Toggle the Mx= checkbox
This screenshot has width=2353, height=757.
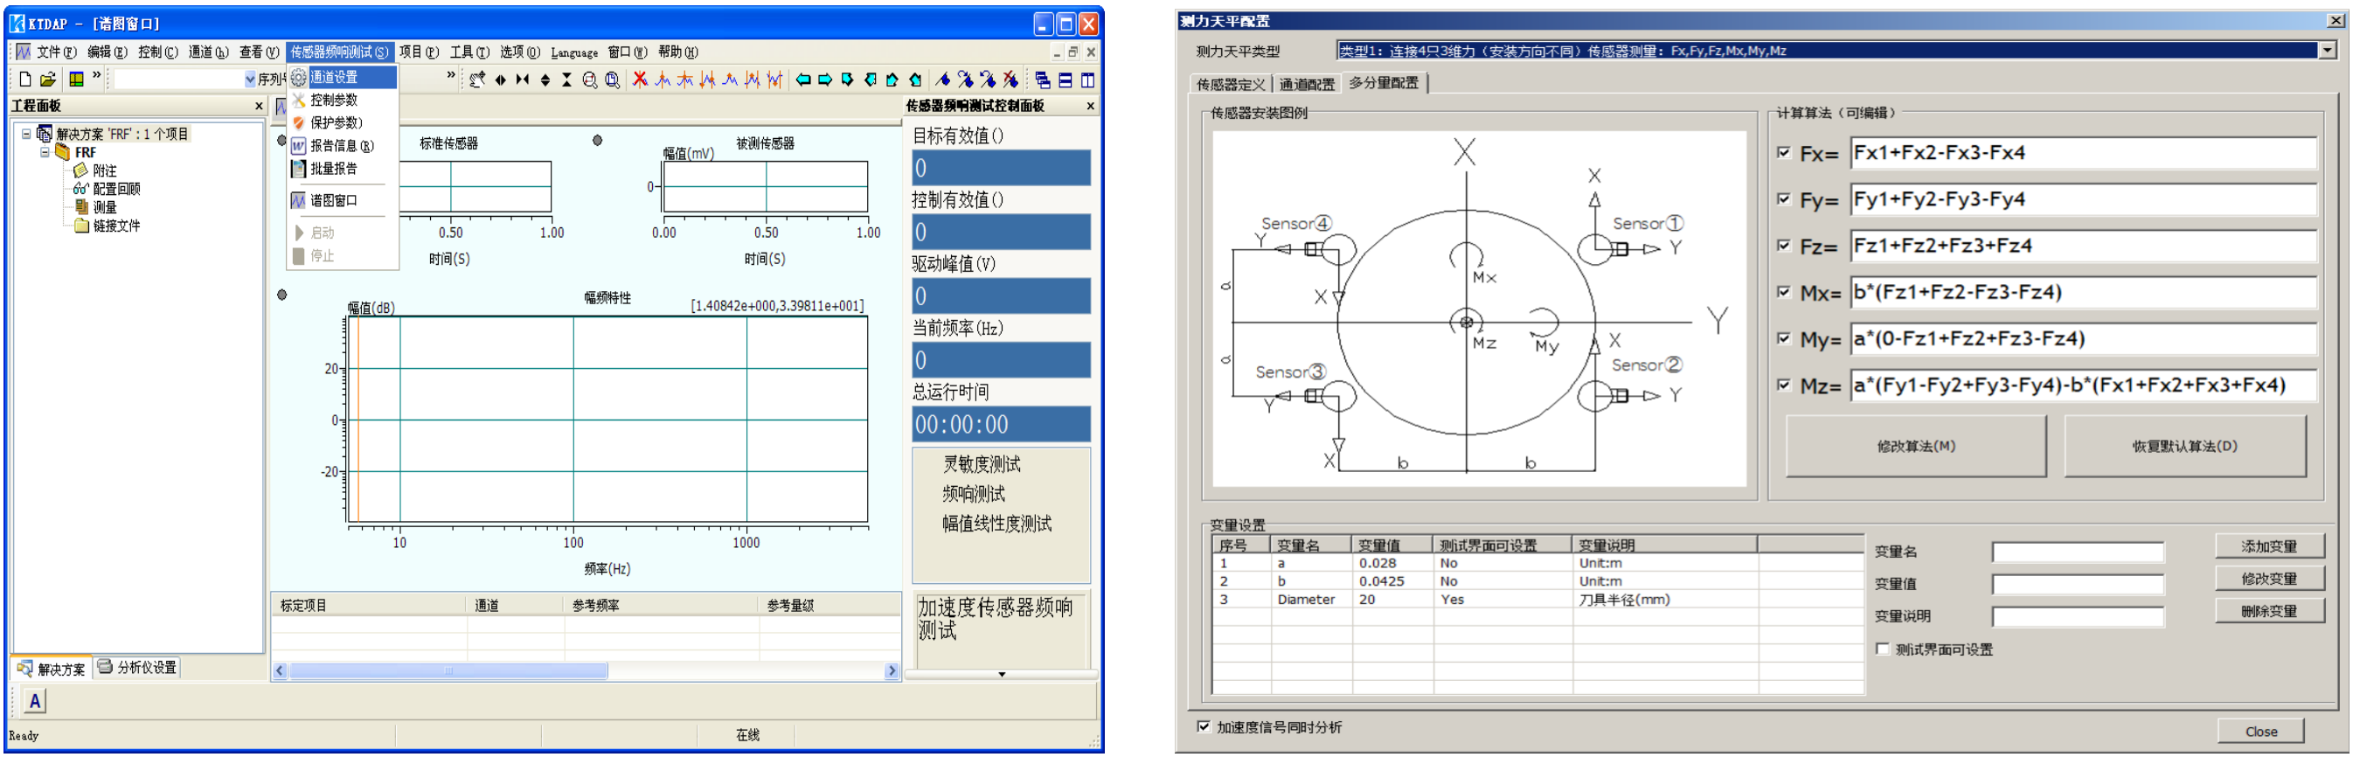(x=1783, y=292)
